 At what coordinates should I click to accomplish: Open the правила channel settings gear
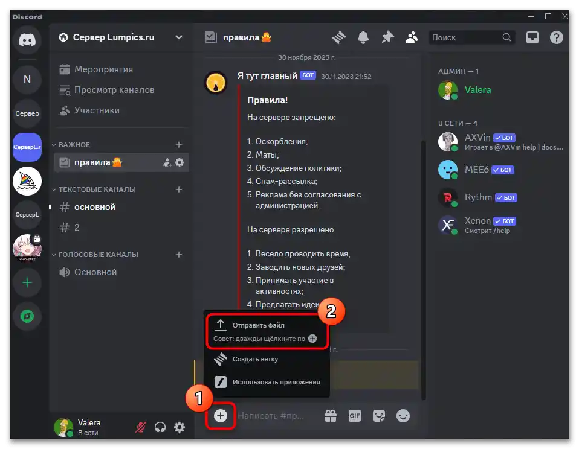pyautogui.click(x=180, y=162)
